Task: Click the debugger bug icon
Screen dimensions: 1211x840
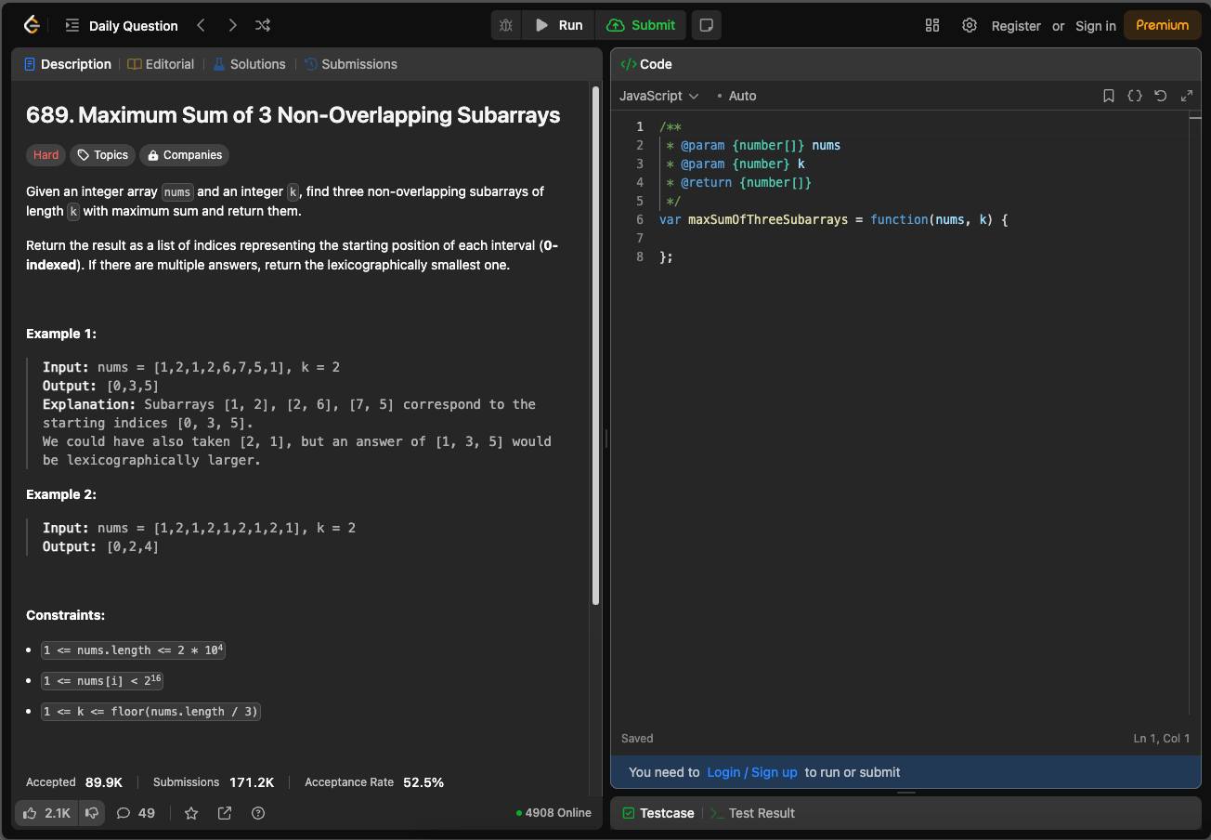Action: click(506, 25)
